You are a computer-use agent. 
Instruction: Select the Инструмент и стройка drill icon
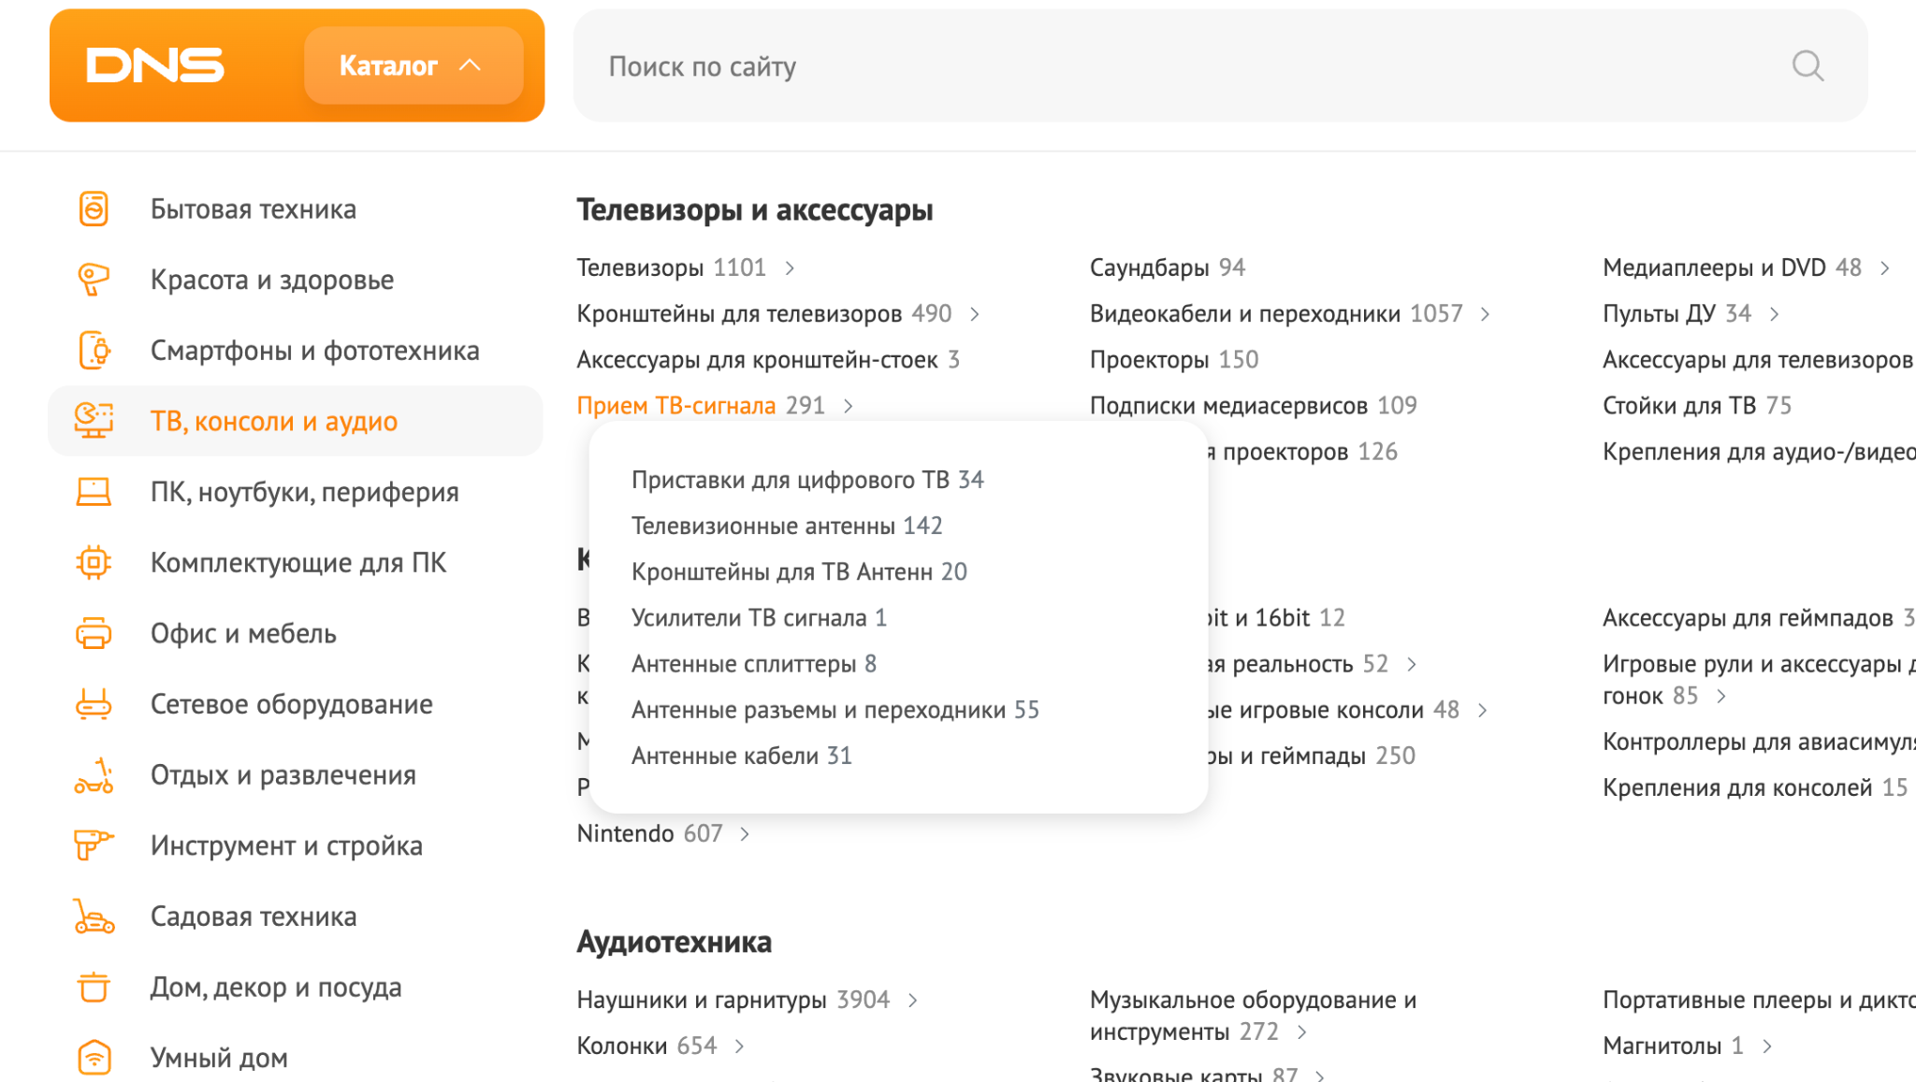pyautogui.click(x=94, y=845)
